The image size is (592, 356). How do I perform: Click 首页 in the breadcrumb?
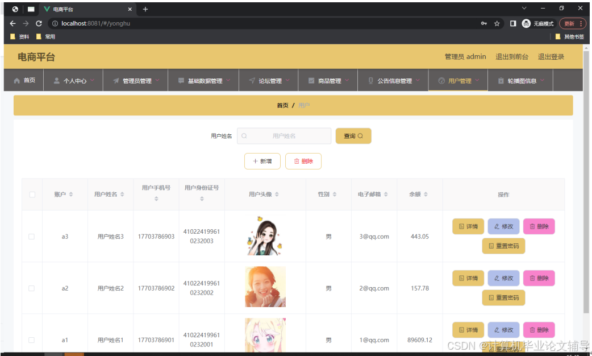pos(282,105)
